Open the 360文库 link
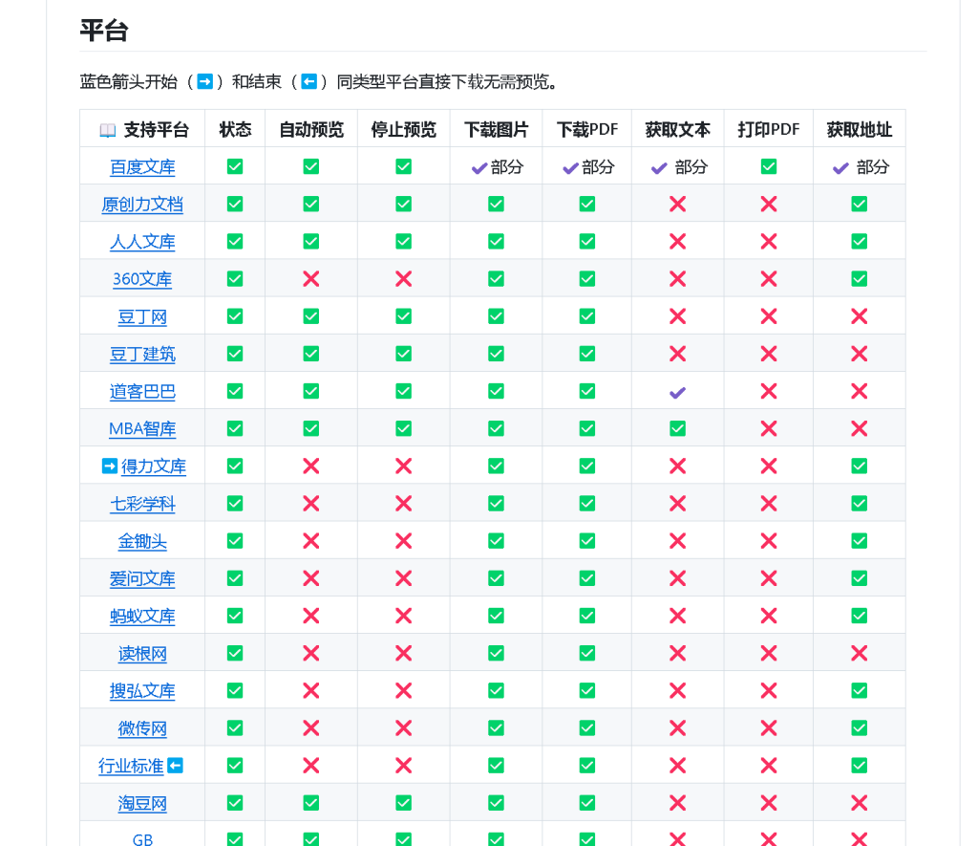 (x=142, y=279)
